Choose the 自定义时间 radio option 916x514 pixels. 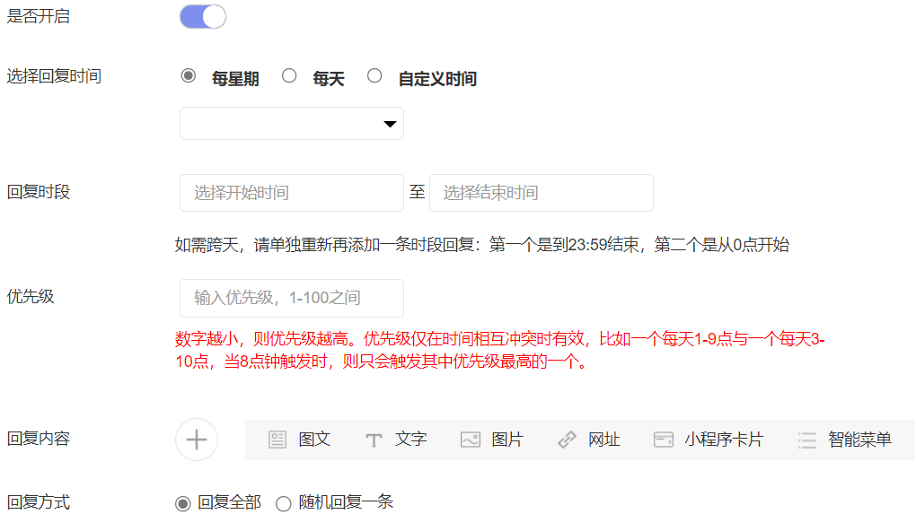(x=374, y=76)
